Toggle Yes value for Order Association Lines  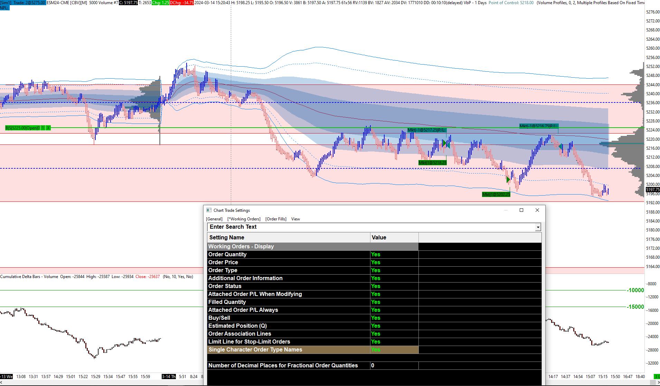[376, 334]
